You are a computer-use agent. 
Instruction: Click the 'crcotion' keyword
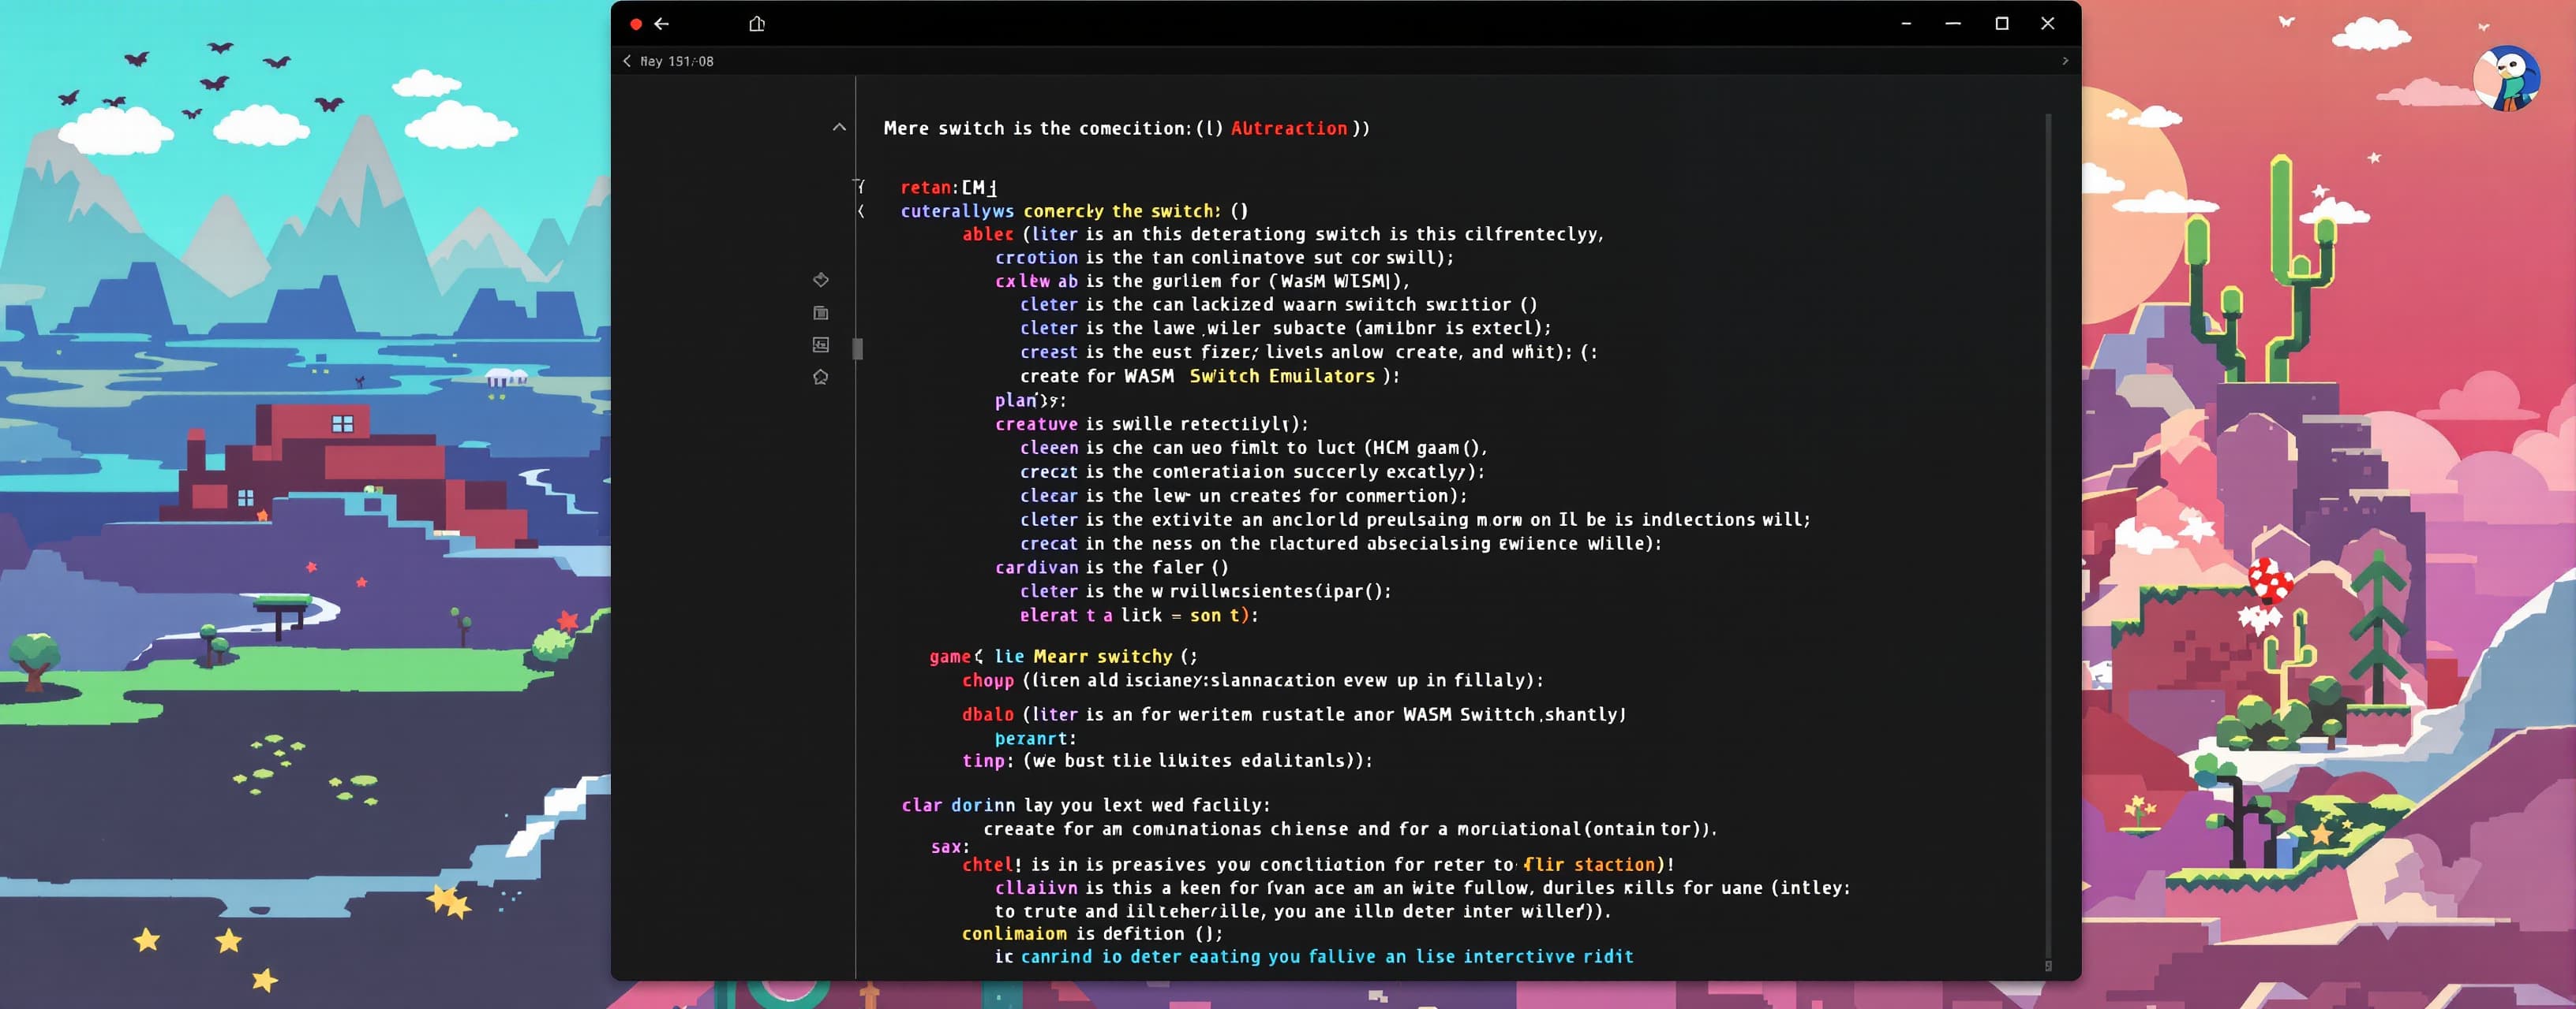click(x=1036, y=258)
